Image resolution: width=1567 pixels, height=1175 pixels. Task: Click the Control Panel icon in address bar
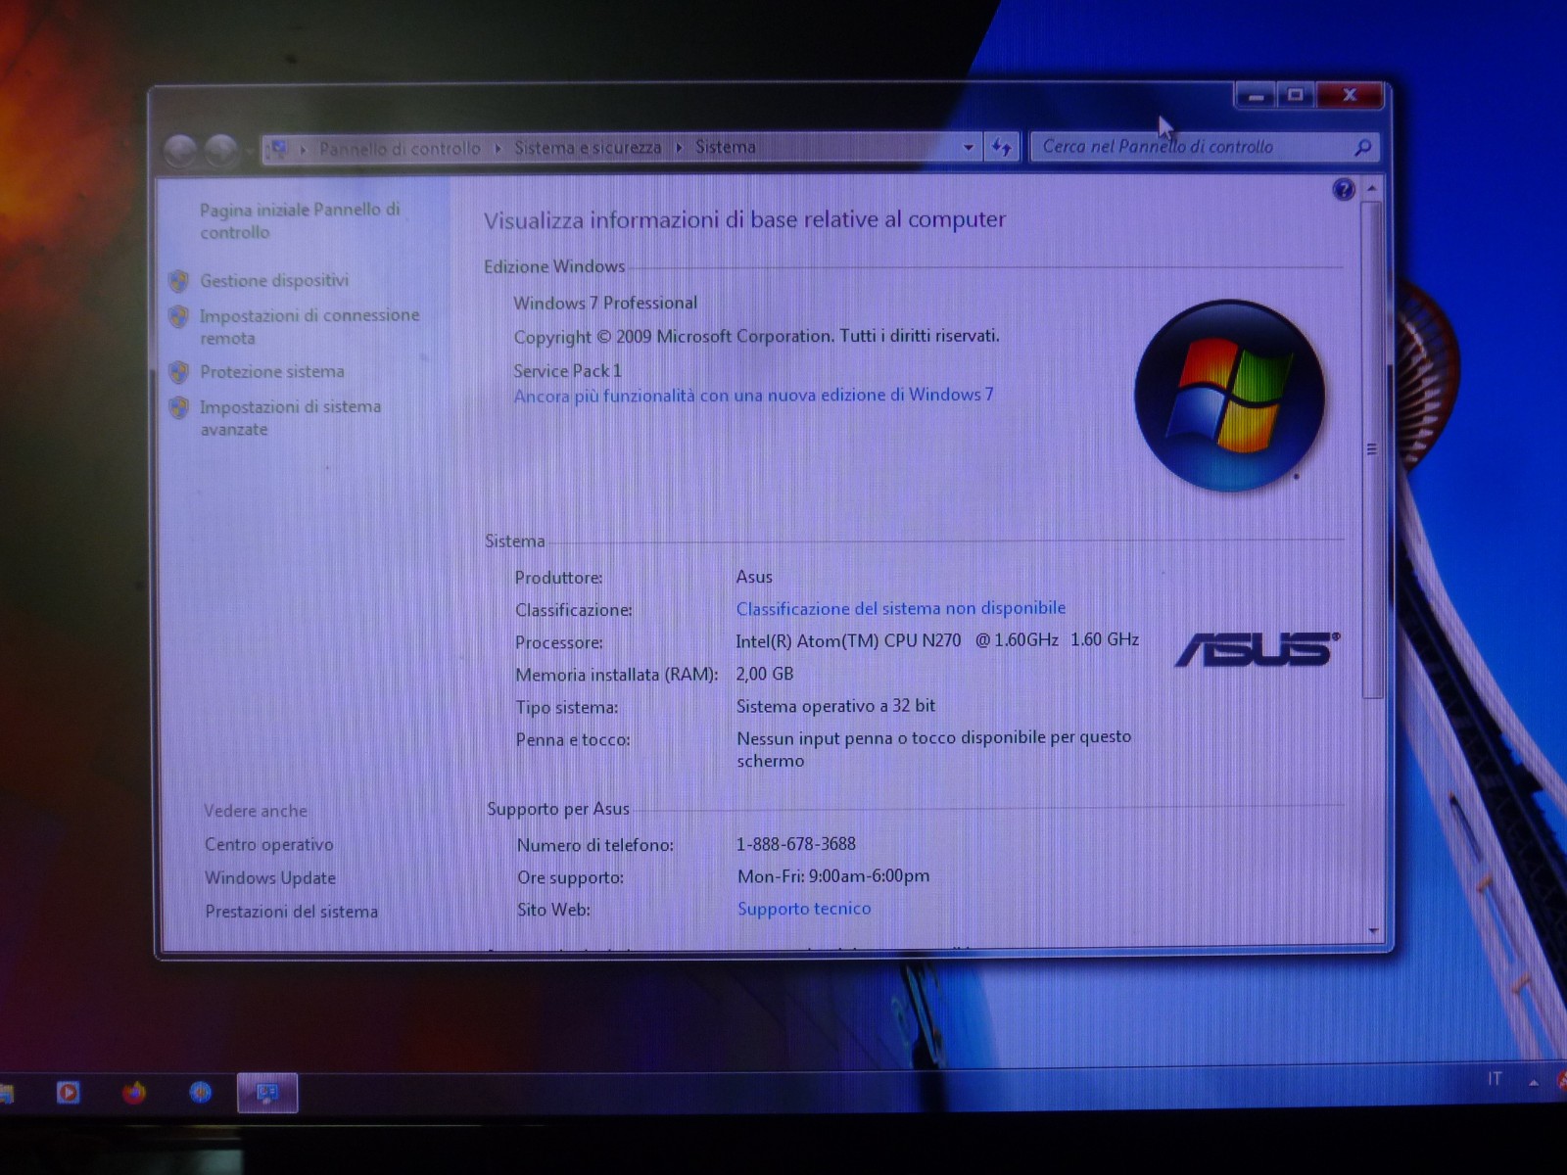click(x=279, y=148)
